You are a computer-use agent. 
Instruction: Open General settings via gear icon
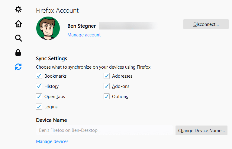18,9
